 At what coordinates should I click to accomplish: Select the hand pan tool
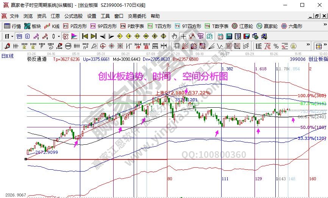(x=174, y=37)
